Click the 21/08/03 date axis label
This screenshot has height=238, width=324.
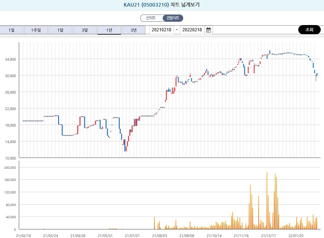[x=159, y=236]
